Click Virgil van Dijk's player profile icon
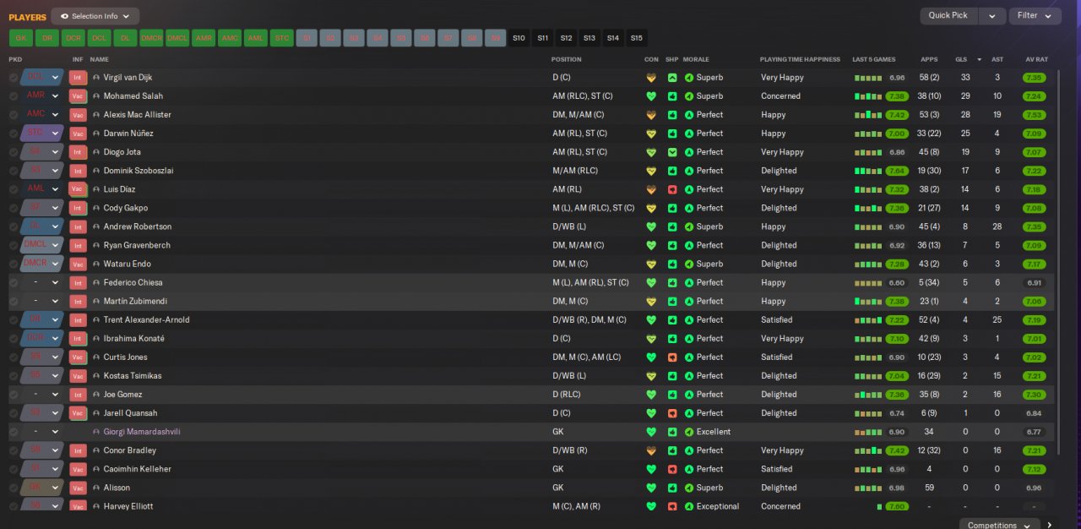Image resolution: width=1081 pixels, height=529 pixels. click(96, 78)
